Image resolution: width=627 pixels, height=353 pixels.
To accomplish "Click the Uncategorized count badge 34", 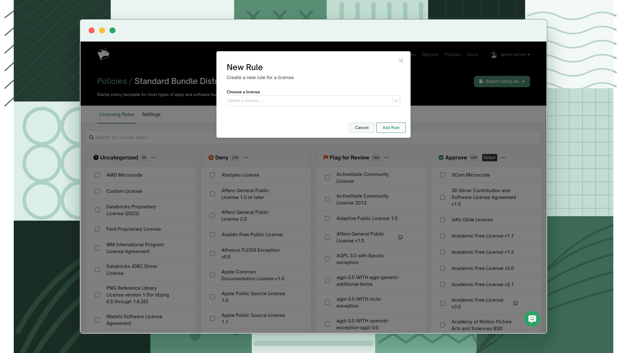I will (x=144, y=158).
